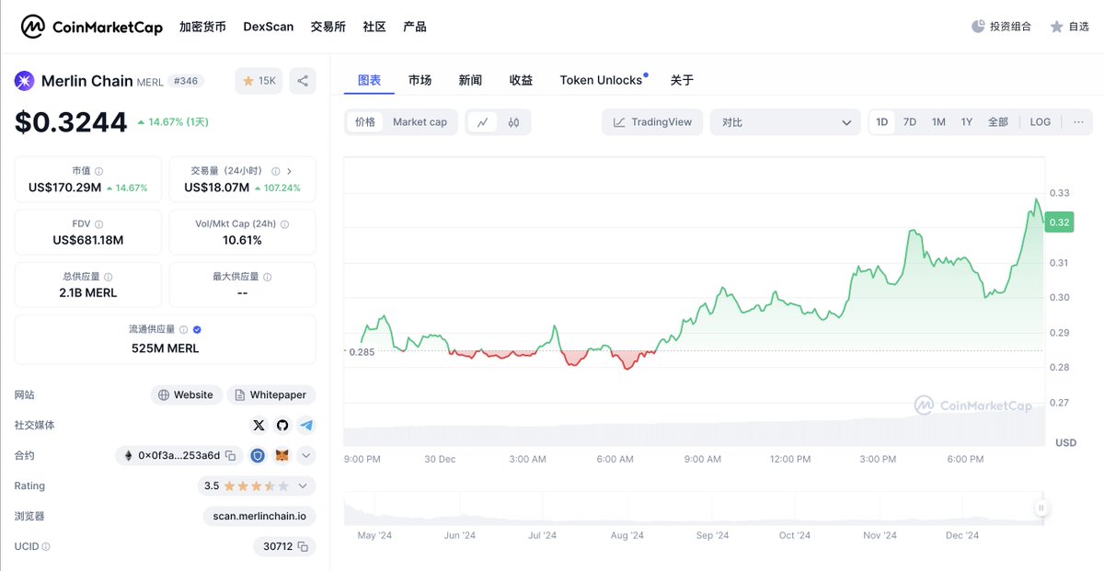Switch to the Token Unlocks tab
Viewport: 1104px width, 571px height.
coord(602,80)
